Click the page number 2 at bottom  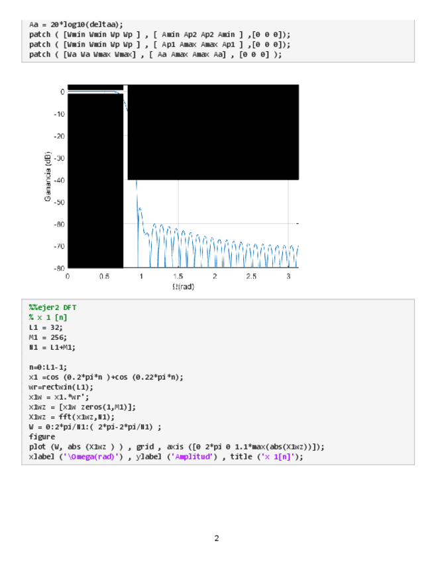(x=217, y=538)
